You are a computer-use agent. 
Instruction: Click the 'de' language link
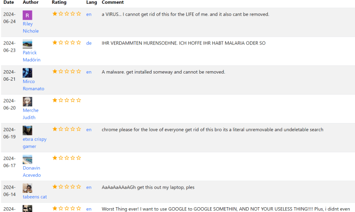(89, 43)
